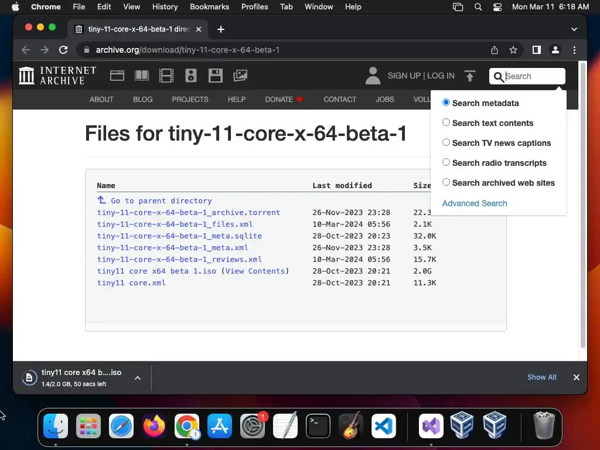600x450 pixels.
Task: Close the tiny-11-core tab
Action: 199,29
